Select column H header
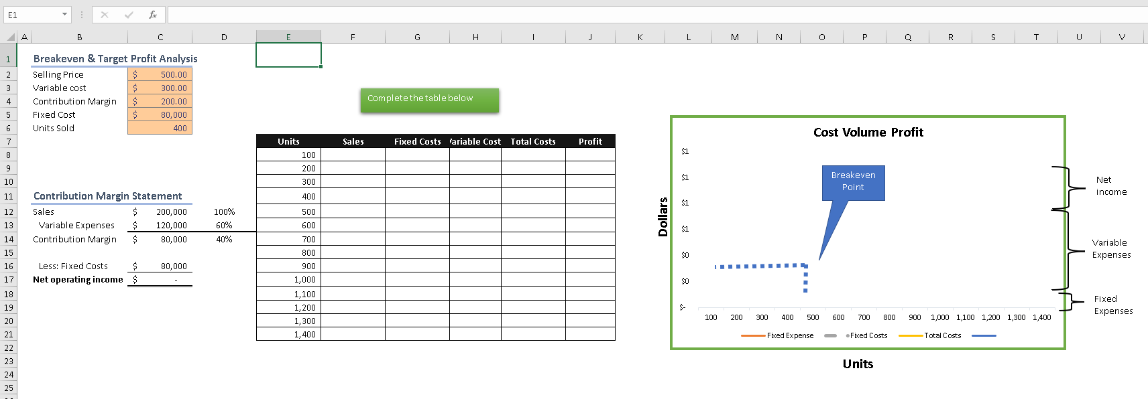This screenshot has width=1148, height=399. click(475, 37)
